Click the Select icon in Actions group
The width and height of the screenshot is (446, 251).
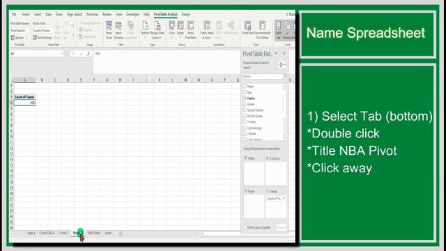click(180, 26)
